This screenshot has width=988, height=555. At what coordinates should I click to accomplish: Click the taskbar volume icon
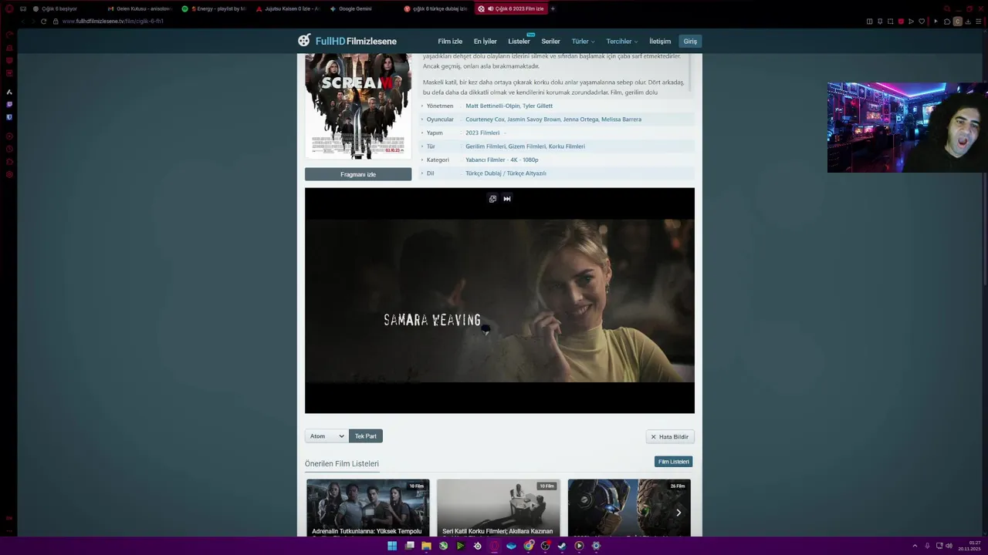[949, 546]
